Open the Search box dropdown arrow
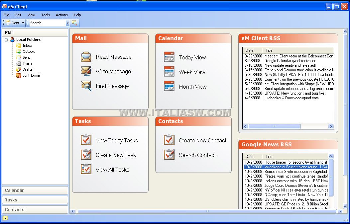 pos(67,23)
